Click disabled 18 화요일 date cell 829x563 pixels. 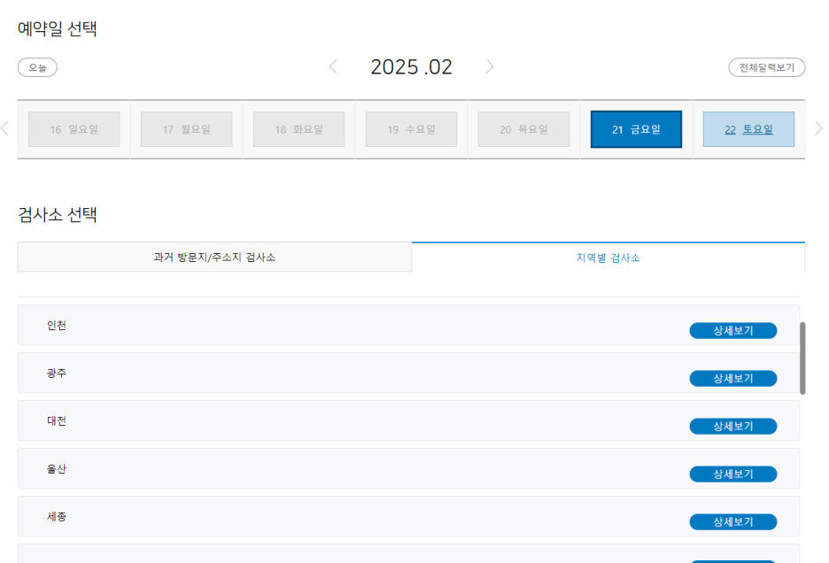[x=298, y=129]
